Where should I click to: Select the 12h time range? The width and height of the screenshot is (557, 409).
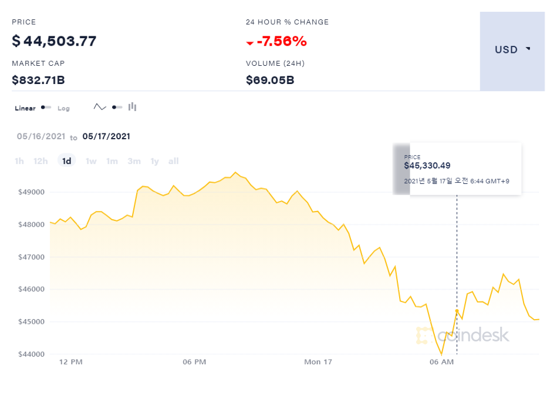40,161
